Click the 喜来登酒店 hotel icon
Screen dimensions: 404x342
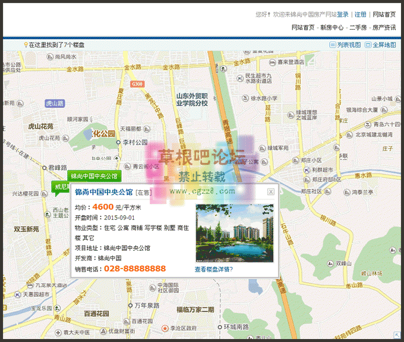[272, 62]
